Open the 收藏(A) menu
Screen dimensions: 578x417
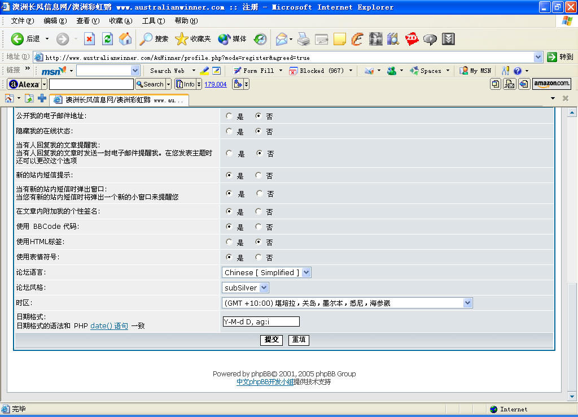click(x=121, y=21)
